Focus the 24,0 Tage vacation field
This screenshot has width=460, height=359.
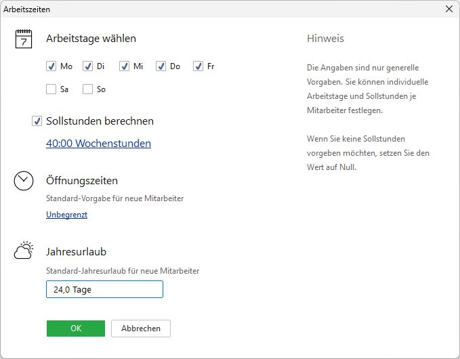[x=104, y=289]
